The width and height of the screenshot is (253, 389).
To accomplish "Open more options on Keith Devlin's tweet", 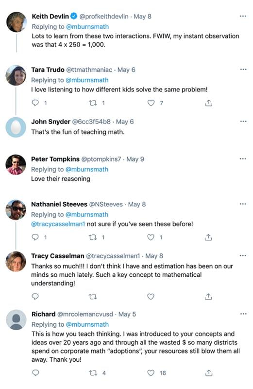I will point(243,16).
